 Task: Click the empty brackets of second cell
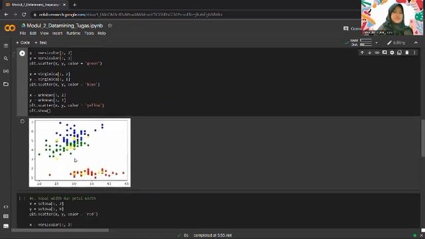[22, 199]
